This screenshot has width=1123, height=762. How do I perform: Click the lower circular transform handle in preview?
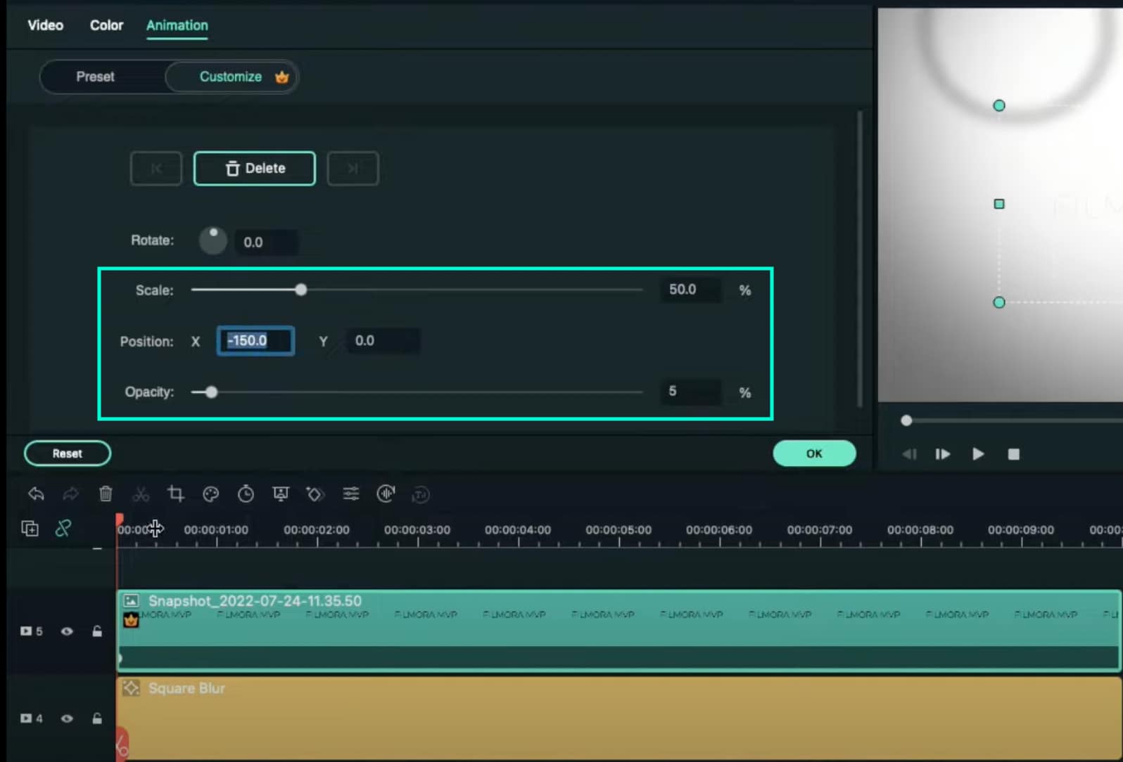(x=999, y=302)
